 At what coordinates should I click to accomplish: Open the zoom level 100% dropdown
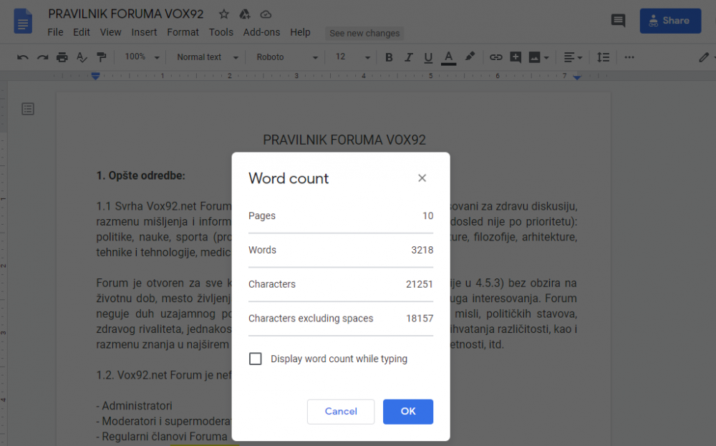pos(140,57)
